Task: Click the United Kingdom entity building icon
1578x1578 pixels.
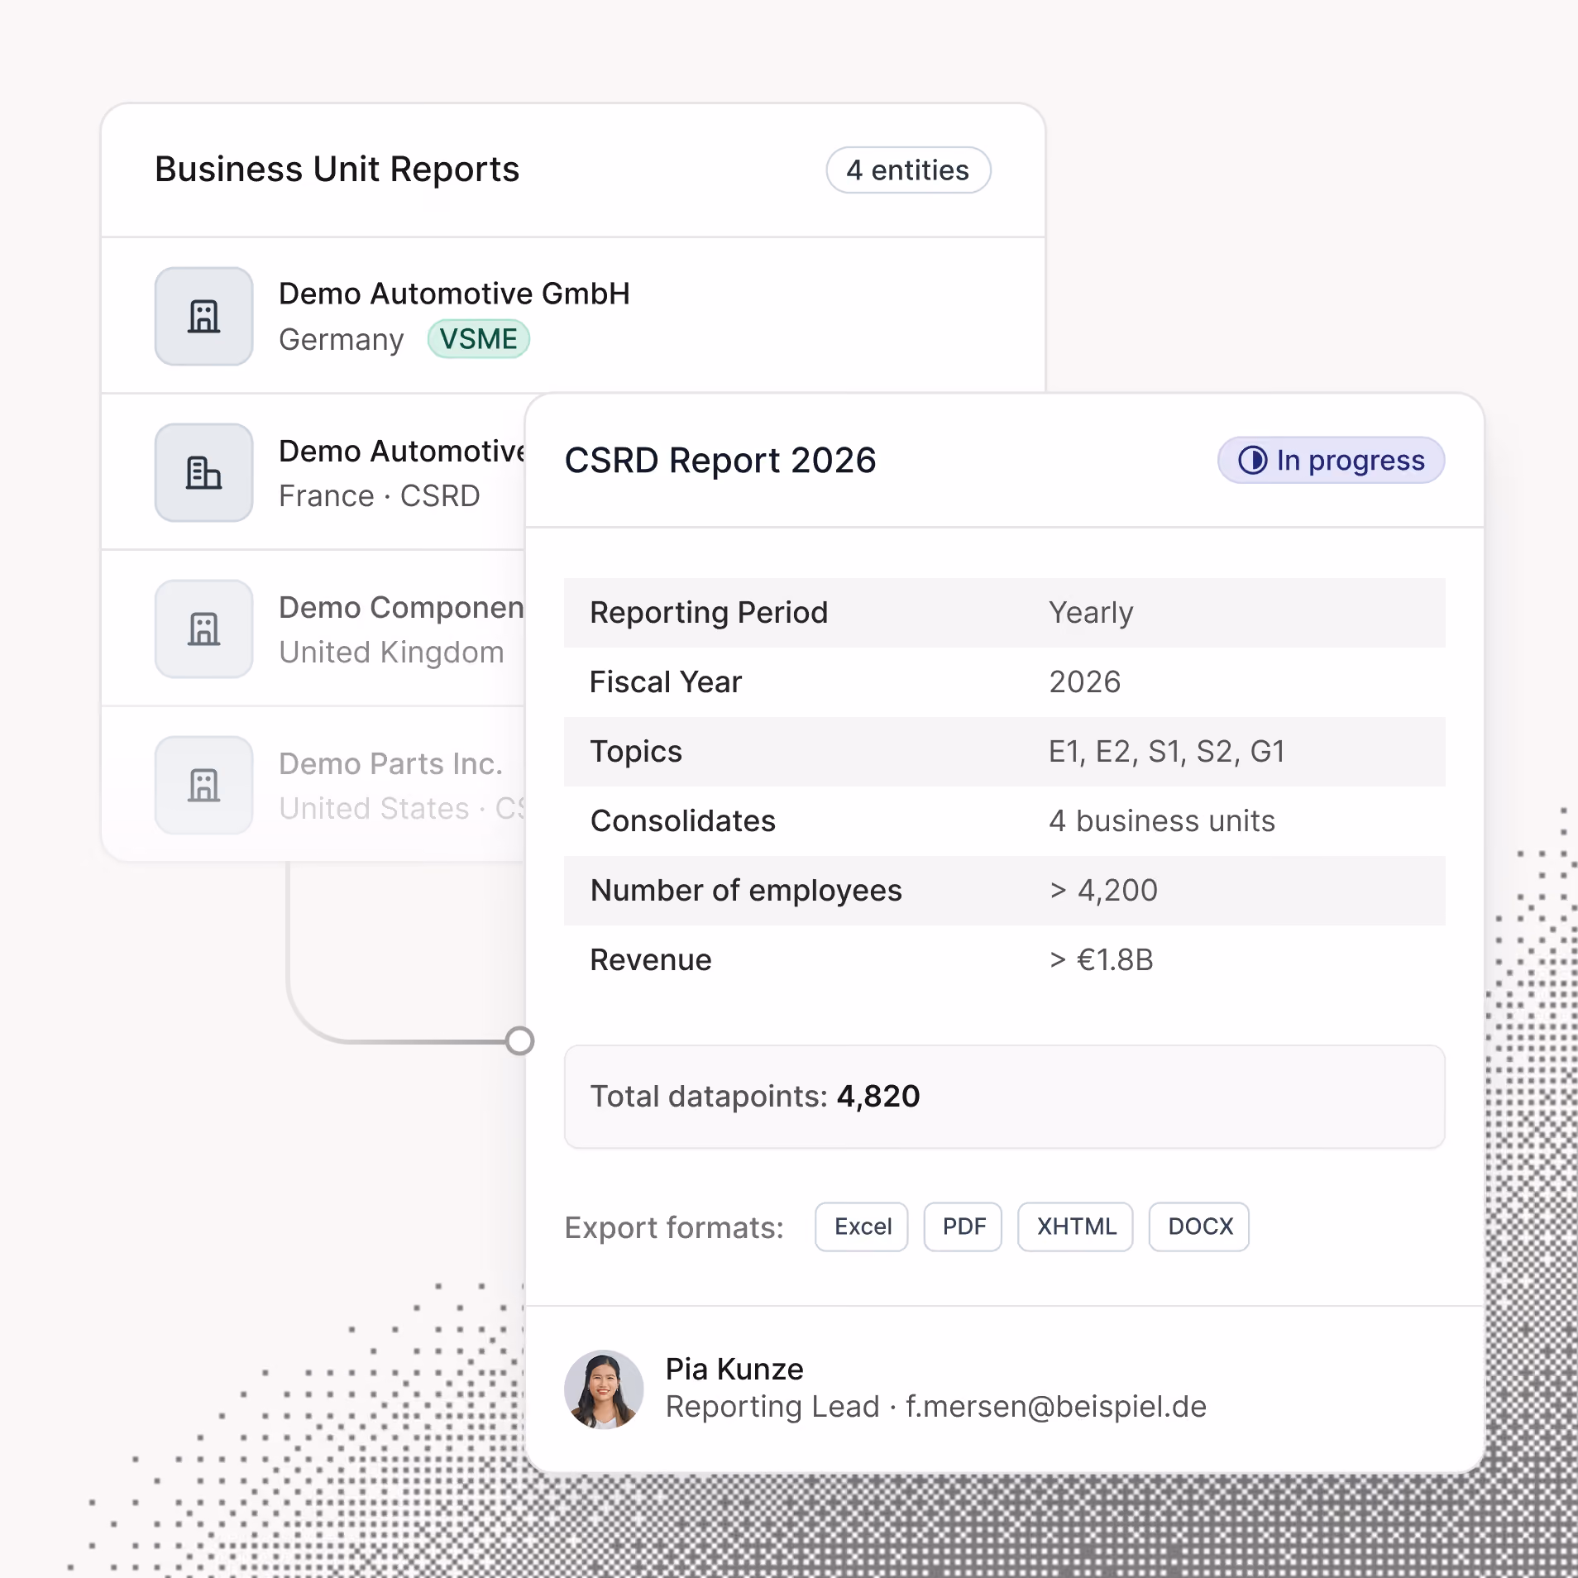Action: [203, 629]
